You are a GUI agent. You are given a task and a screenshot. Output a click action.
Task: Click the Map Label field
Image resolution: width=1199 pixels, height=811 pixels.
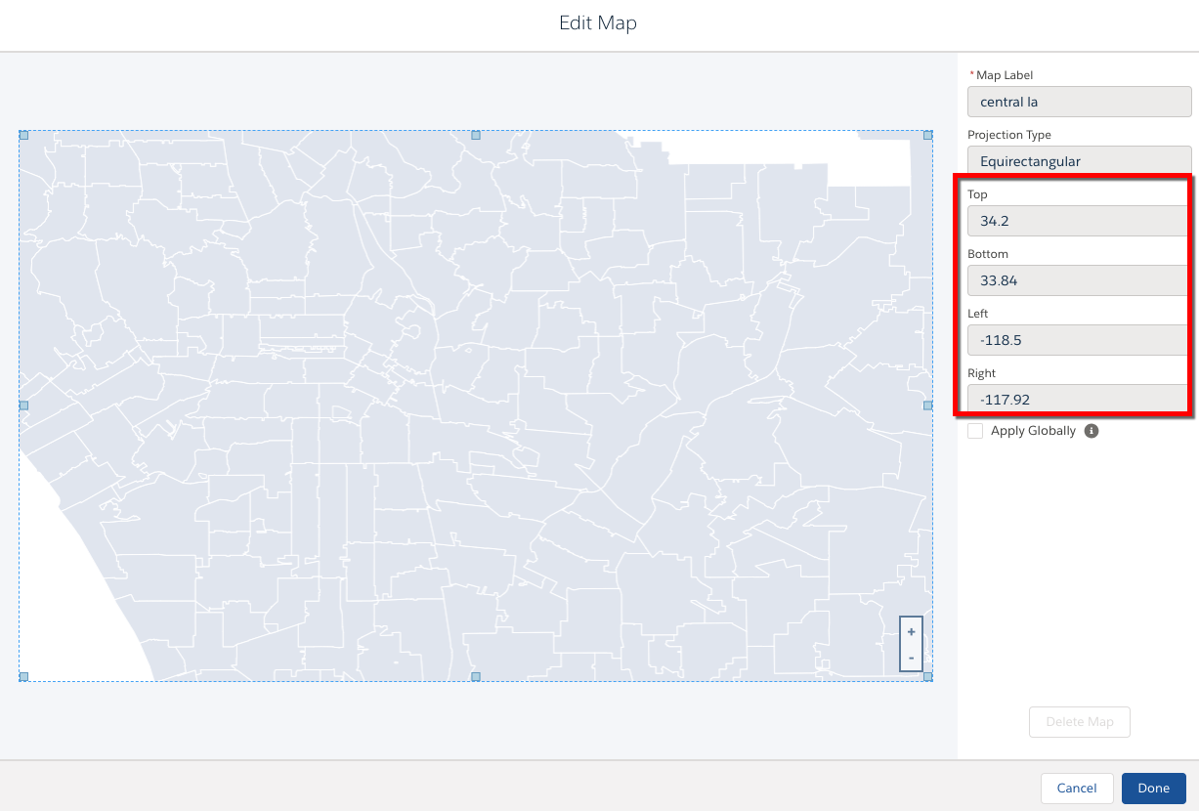1079,102
